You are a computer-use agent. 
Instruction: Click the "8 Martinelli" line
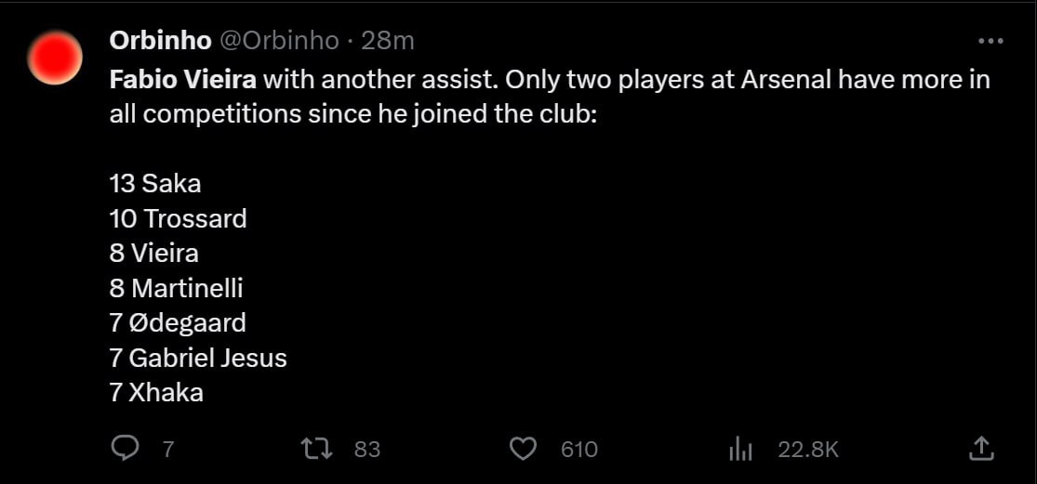tap(176, 288)
